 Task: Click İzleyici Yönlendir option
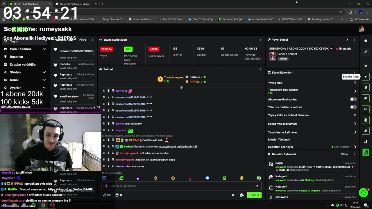[x=279, y=140]
